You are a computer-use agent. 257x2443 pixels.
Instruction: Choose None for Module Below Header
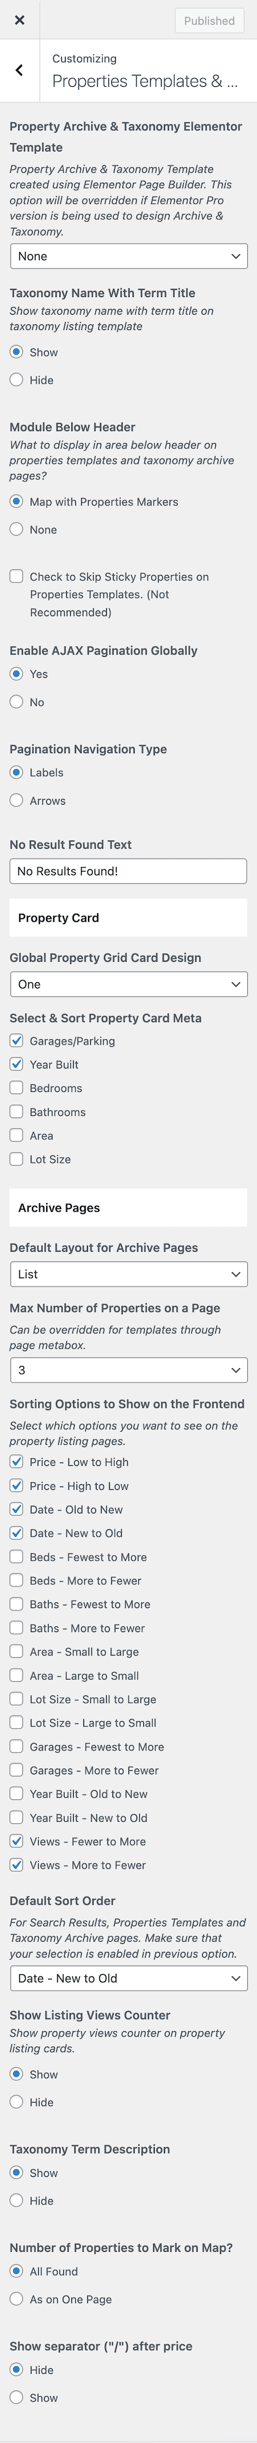16,530
